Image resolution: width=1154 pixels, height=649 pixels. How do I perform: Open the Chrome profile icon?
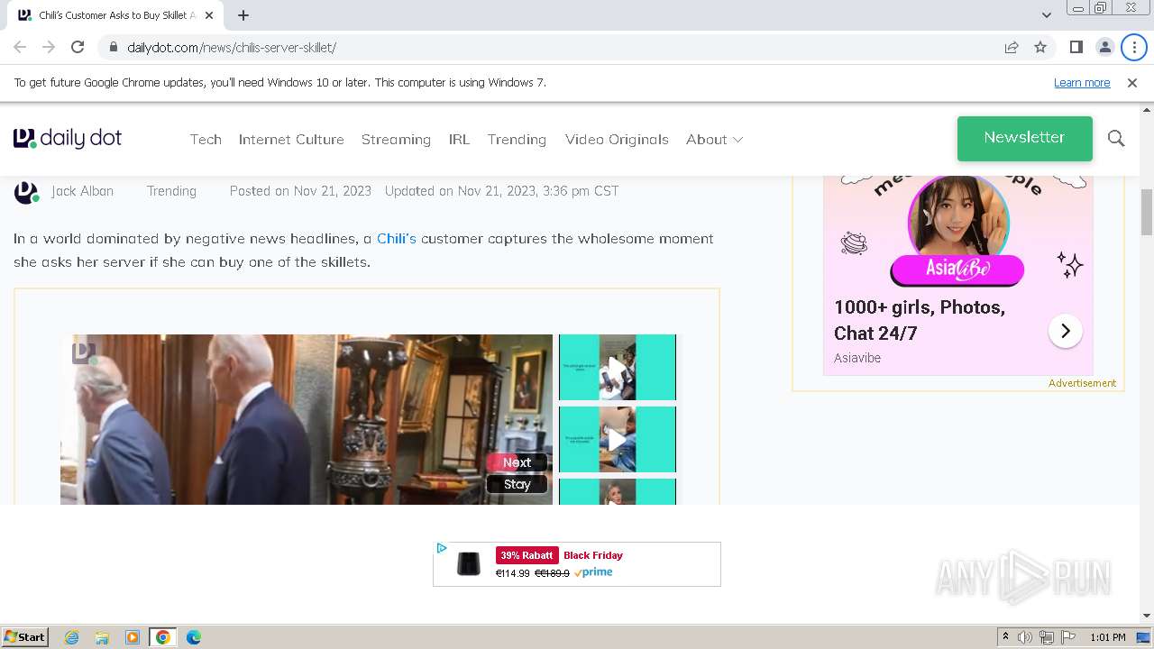coord(1104,47)
